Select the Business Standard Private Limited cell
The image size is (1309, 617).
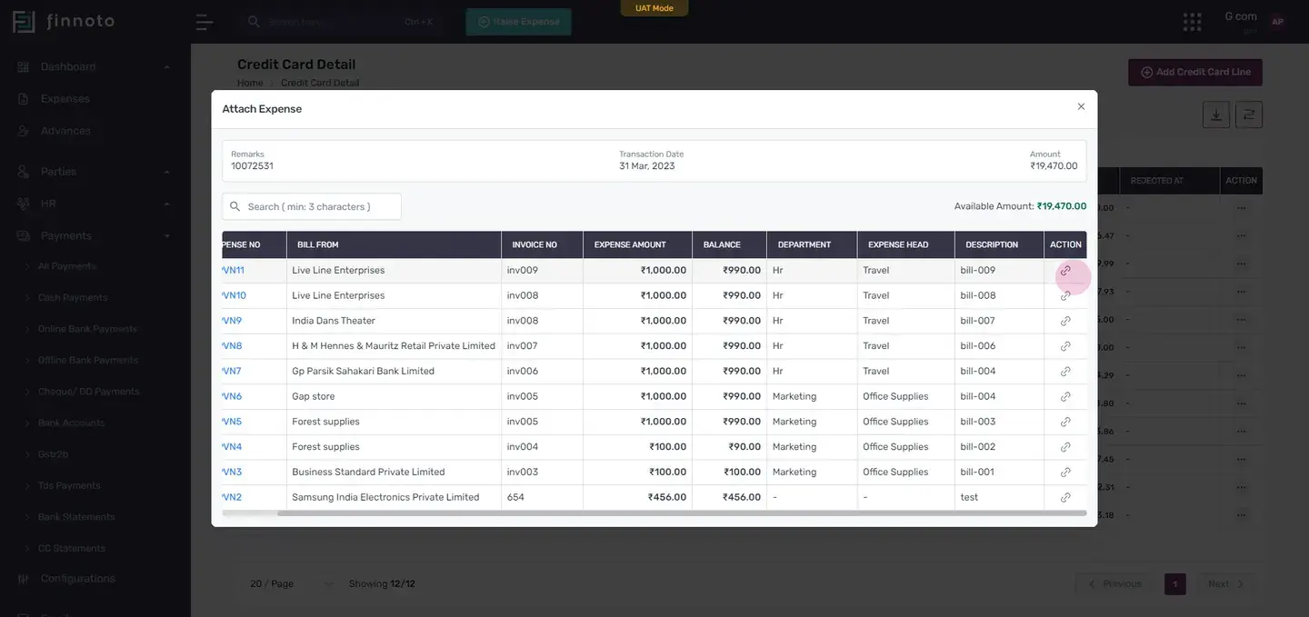pos(394,472)
